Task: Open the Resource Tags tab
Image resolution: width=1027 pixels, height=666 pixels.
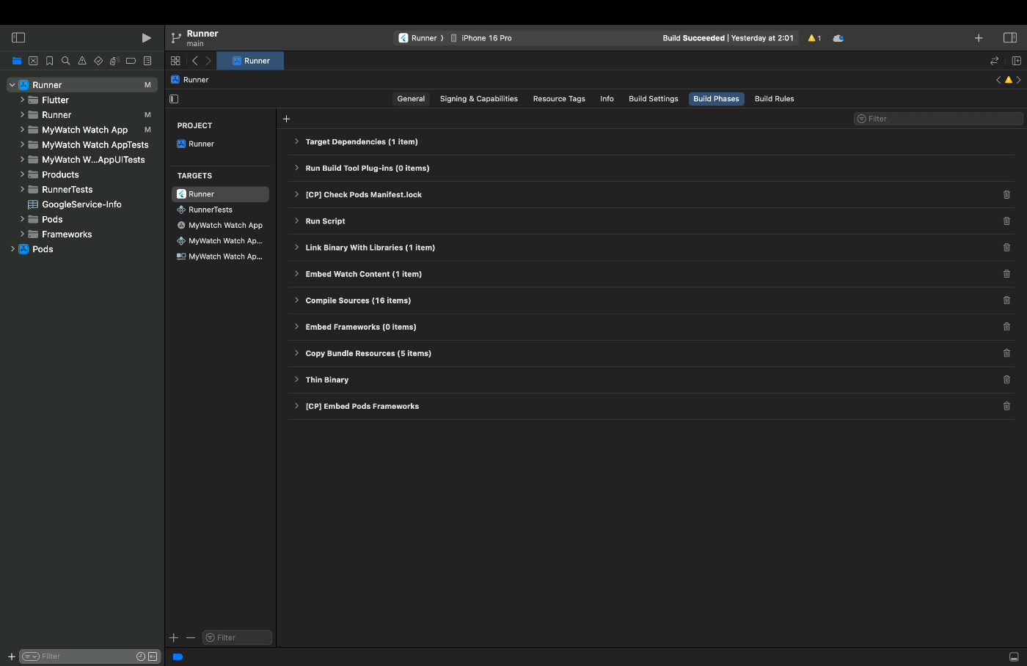Action: coord(559,99)
